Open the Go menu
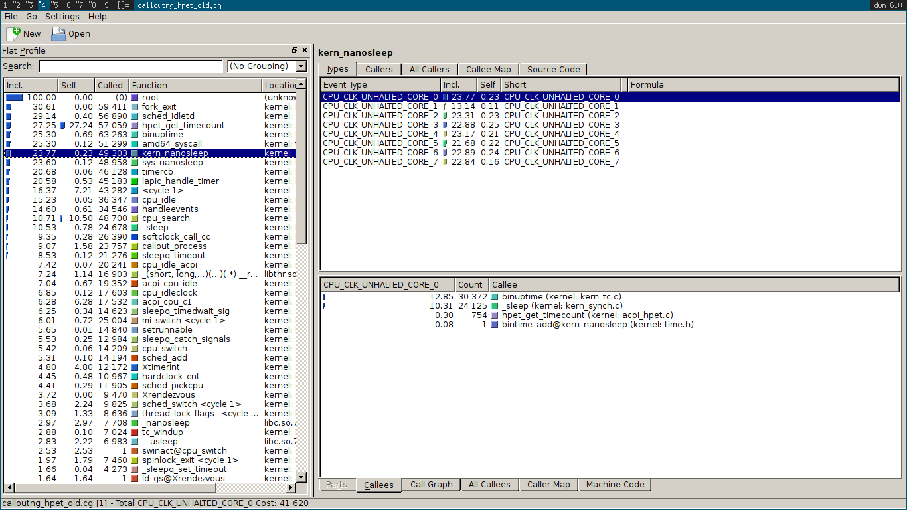The height and width of the screenshot is (510, 907). click(x=31, y=17)
